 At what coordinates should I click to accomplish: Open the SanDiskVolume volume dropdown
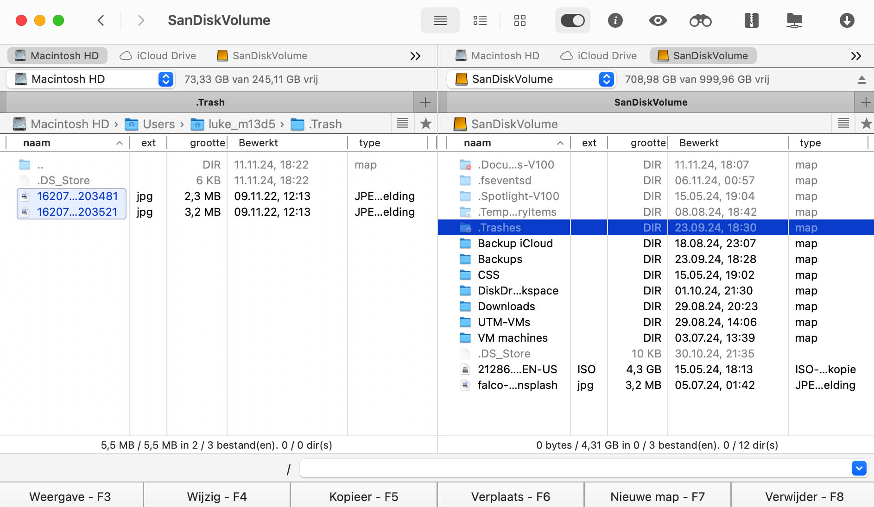coord(531,79)
